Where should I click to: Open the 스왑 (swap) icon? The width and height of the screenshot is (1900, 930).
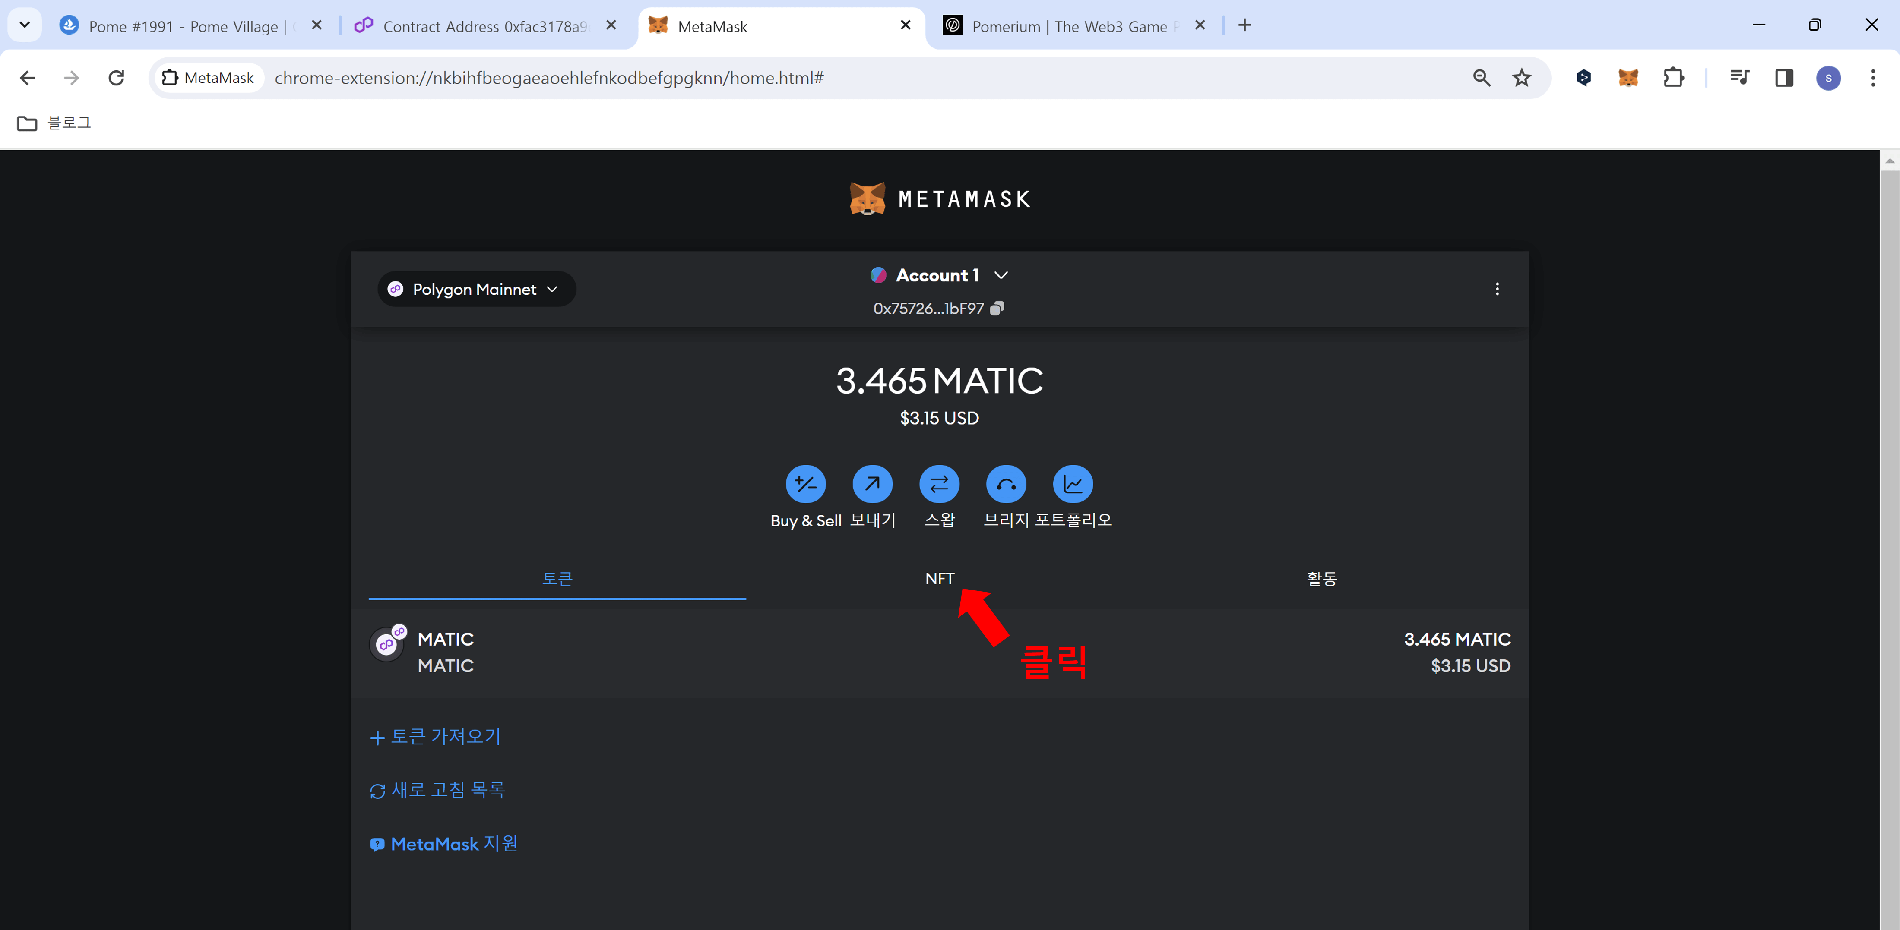pos(939,484)
